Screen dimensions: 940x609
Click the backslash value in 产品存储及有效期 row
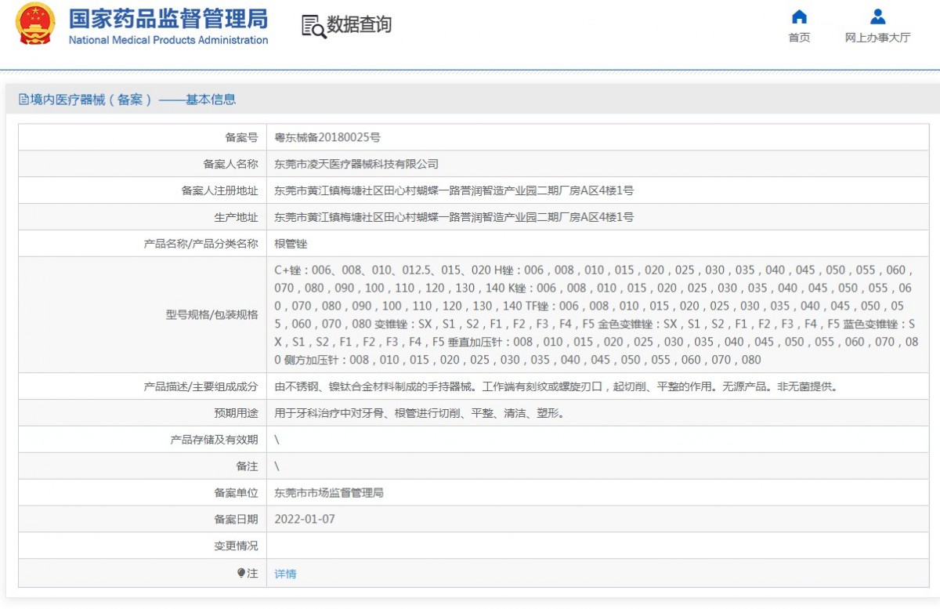277,440
